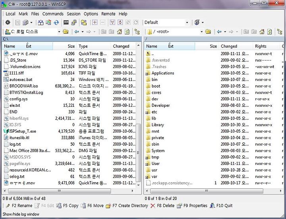Screen dimensions: 286x219
Task: Click the Keep Remote Directory Up To Date icon
Action: (56, 22)
